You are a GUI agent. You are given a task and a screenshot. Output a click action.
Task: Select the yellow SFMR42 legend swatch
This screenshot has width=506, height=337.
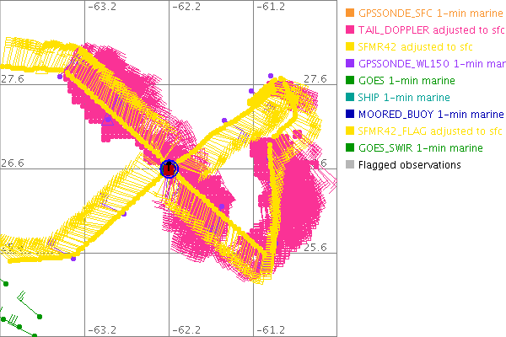pyautogui.click(x=350, y=47)
